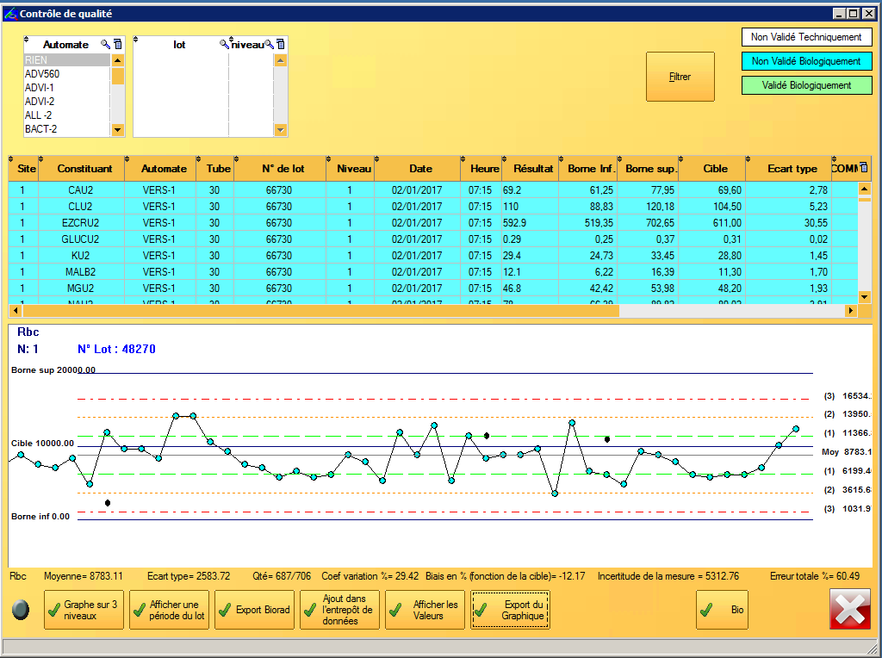This screenshot has height=658, width=882.
Task: Sort by the Date column header
Action: click(420, 169)
